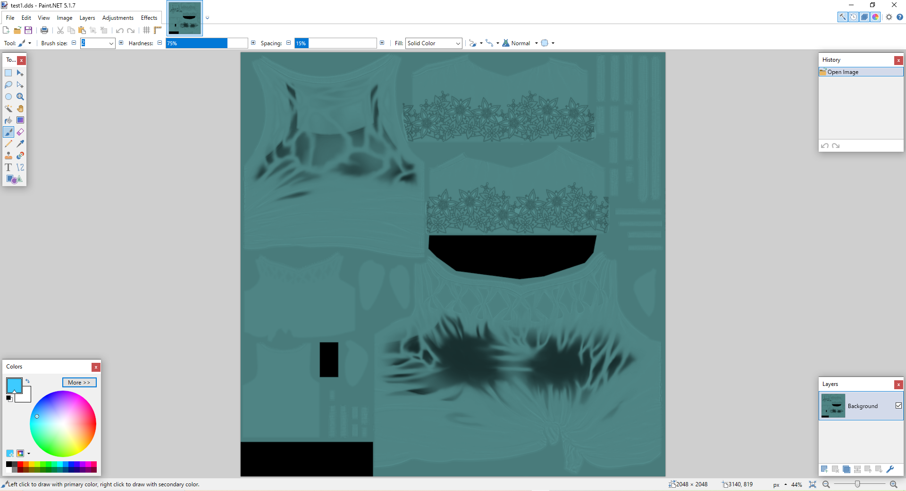This screenshot has height=491, width=906.
Task: Click the primary color swatch
Action: 13,385
